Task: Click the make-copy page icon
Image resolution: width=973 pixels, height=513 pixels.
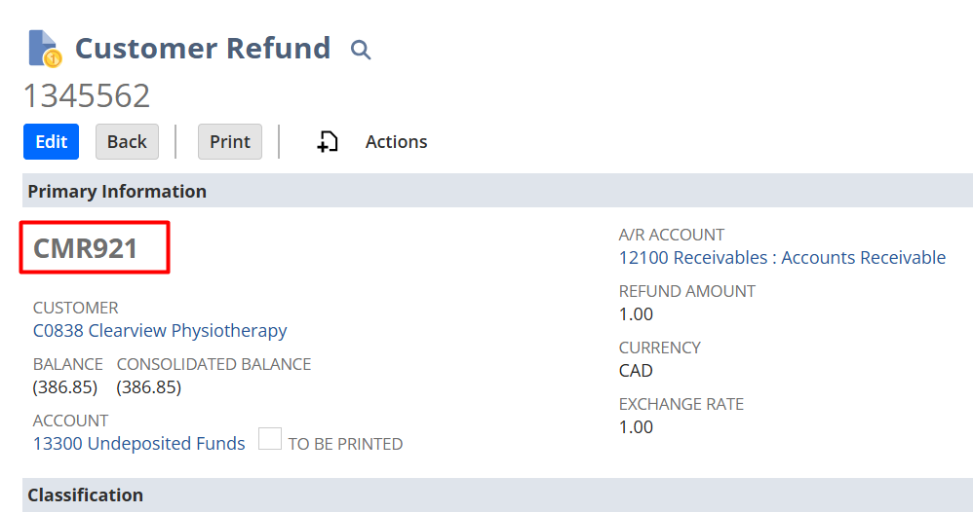Action: click(x=328, y=142)
